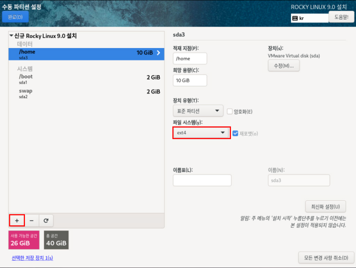Click the keyboard layout icon next to kr
The image size is (356, 268).
(295, 18)
